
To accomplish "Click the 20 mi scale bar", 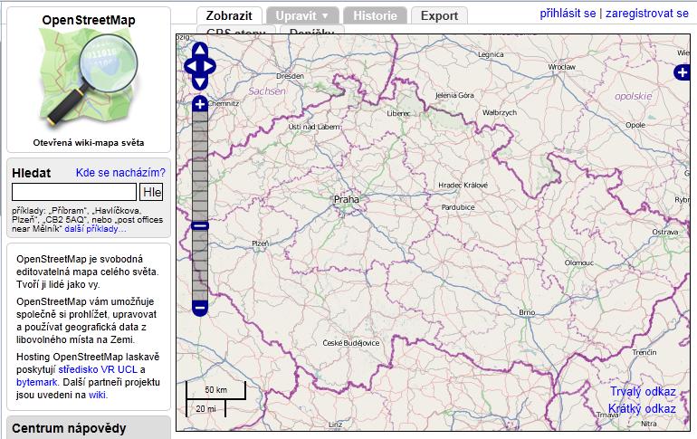I will click(x=205, y=408).
